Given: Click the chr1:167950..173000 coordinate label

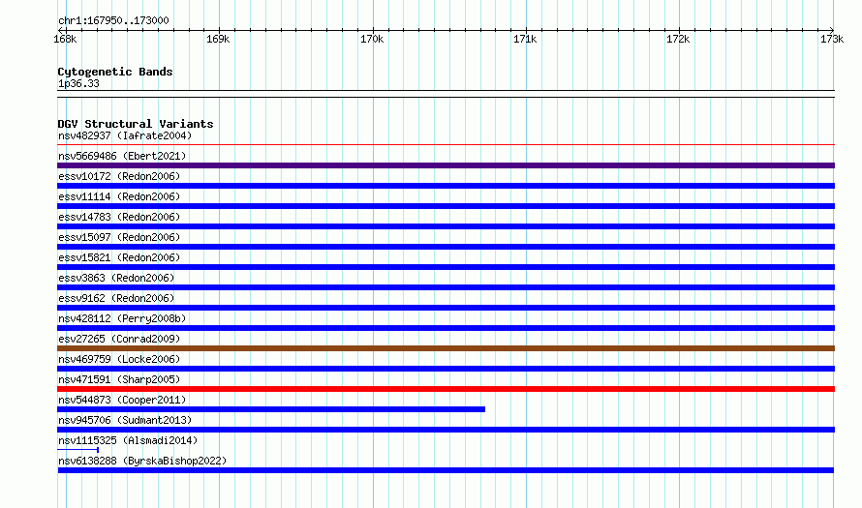Looking at the screenshot, I should click(x=113, y=21).
